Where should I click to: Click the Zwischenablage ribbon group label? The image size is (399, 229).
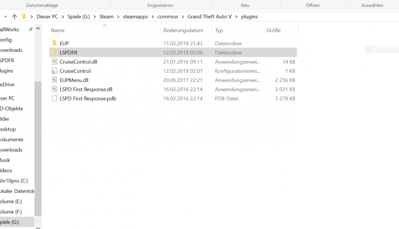tap(42, 5)
